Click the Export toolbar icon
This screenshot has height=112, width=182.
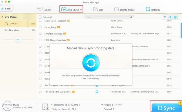tap(40, 9)
